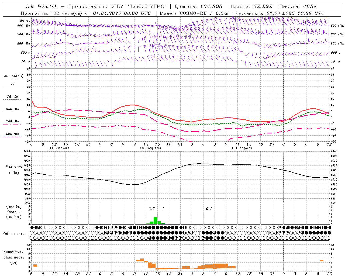Click the Модель COSMO-RU / 6.6км label
This screenshot has width=345, height=276.
click(194, 13)
